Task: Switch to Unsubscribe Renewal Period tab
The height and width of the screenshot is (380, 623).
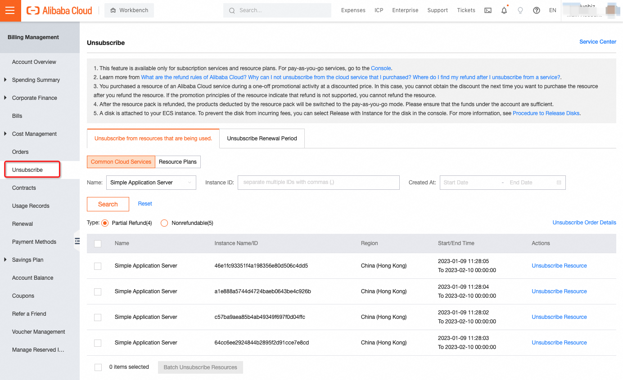Action: (262, 139)
